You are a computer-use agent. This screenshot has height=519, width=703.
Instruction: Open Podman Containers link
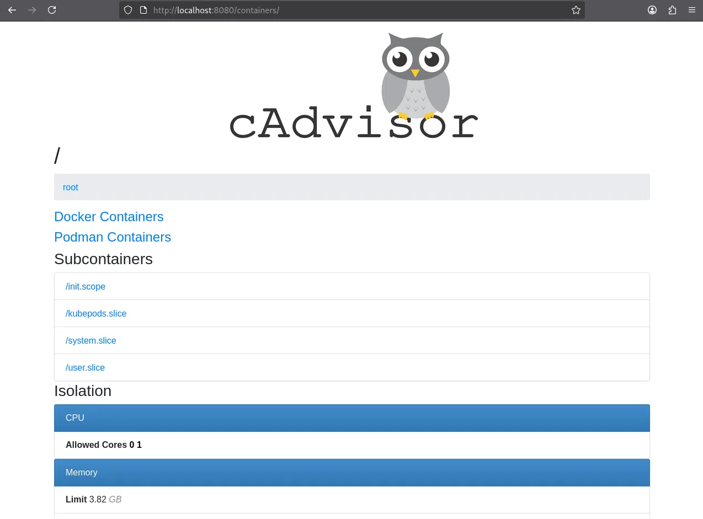(x=113, y=237)
